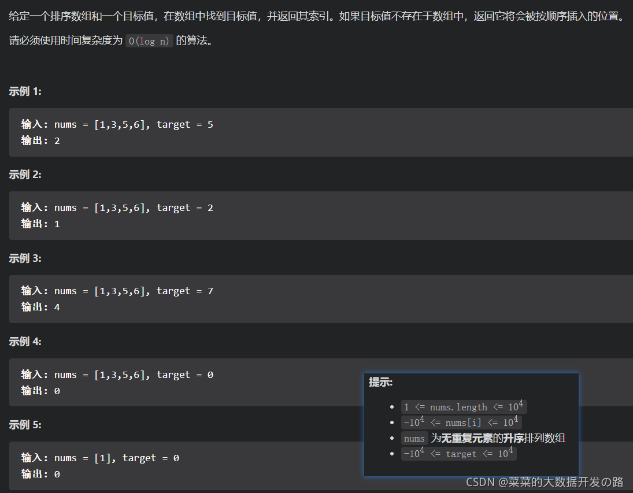The height and width of the screenshot is (493, 633).
Task: Select the 示例 1: heading
Action: pyautogui.click(x=25, y=91)
